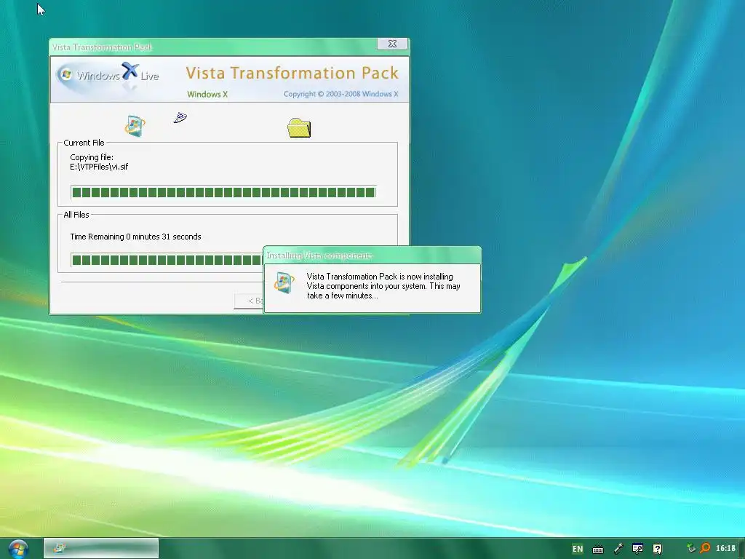Click the 'now installing Vista components' message
The height and width of the screenshot is (559, 745).
coord(383,285)
